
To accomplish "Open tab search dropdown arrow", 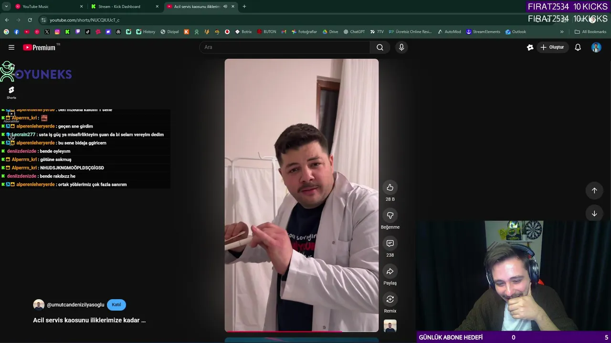I will click(x=6, y=7).
